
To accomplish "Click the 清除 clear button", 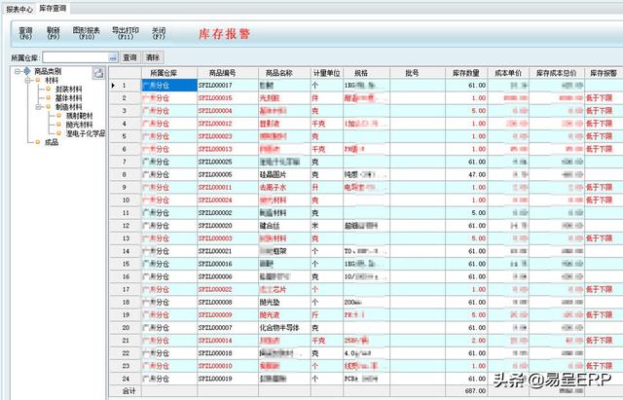I will click(154, 58).
